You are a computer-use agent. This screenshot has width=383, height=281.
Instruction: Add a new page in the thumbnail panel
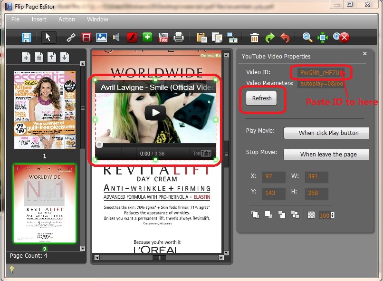pyautogui.click(x=26, y=58)
